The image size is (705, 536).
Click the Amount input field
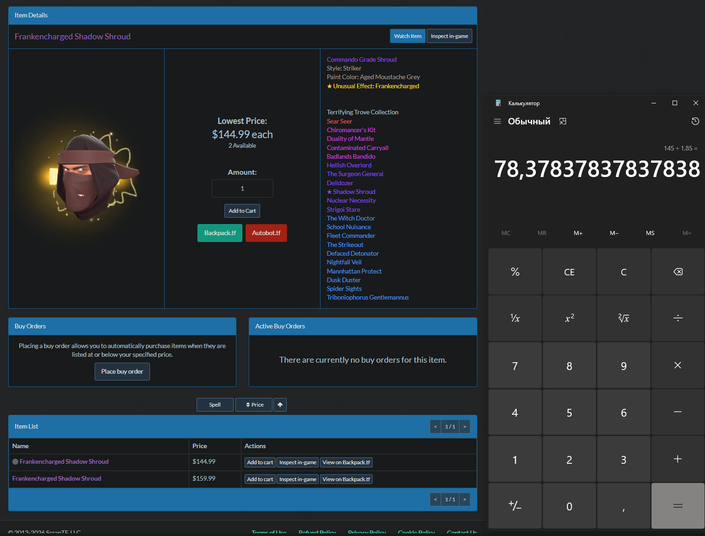tap(242, 188)
